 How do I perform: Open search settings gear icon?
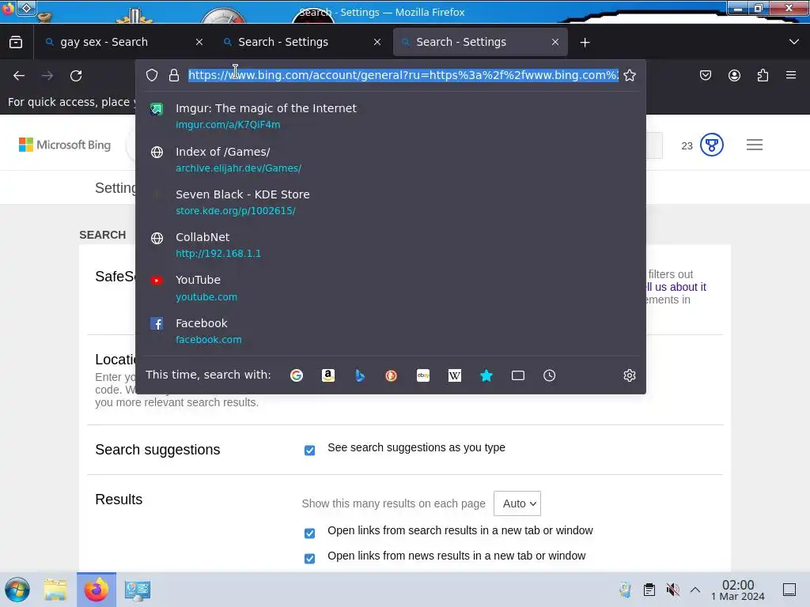point(629,375)
